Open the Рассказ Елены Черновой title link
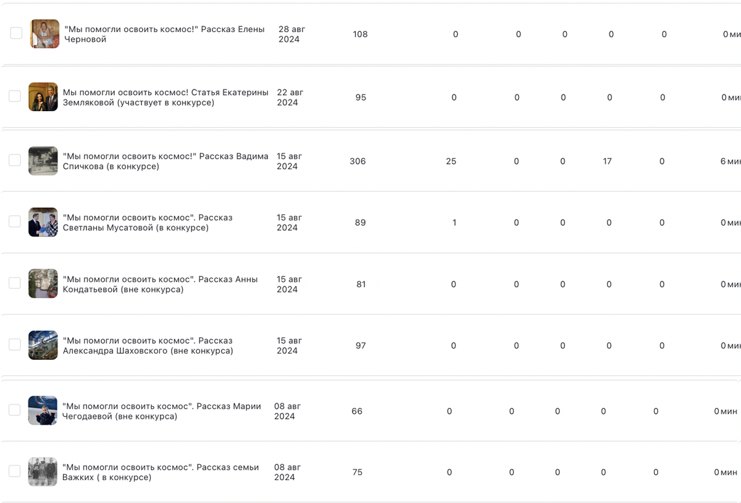The width and height of the screenshot is (741, 503). [164, 34]
